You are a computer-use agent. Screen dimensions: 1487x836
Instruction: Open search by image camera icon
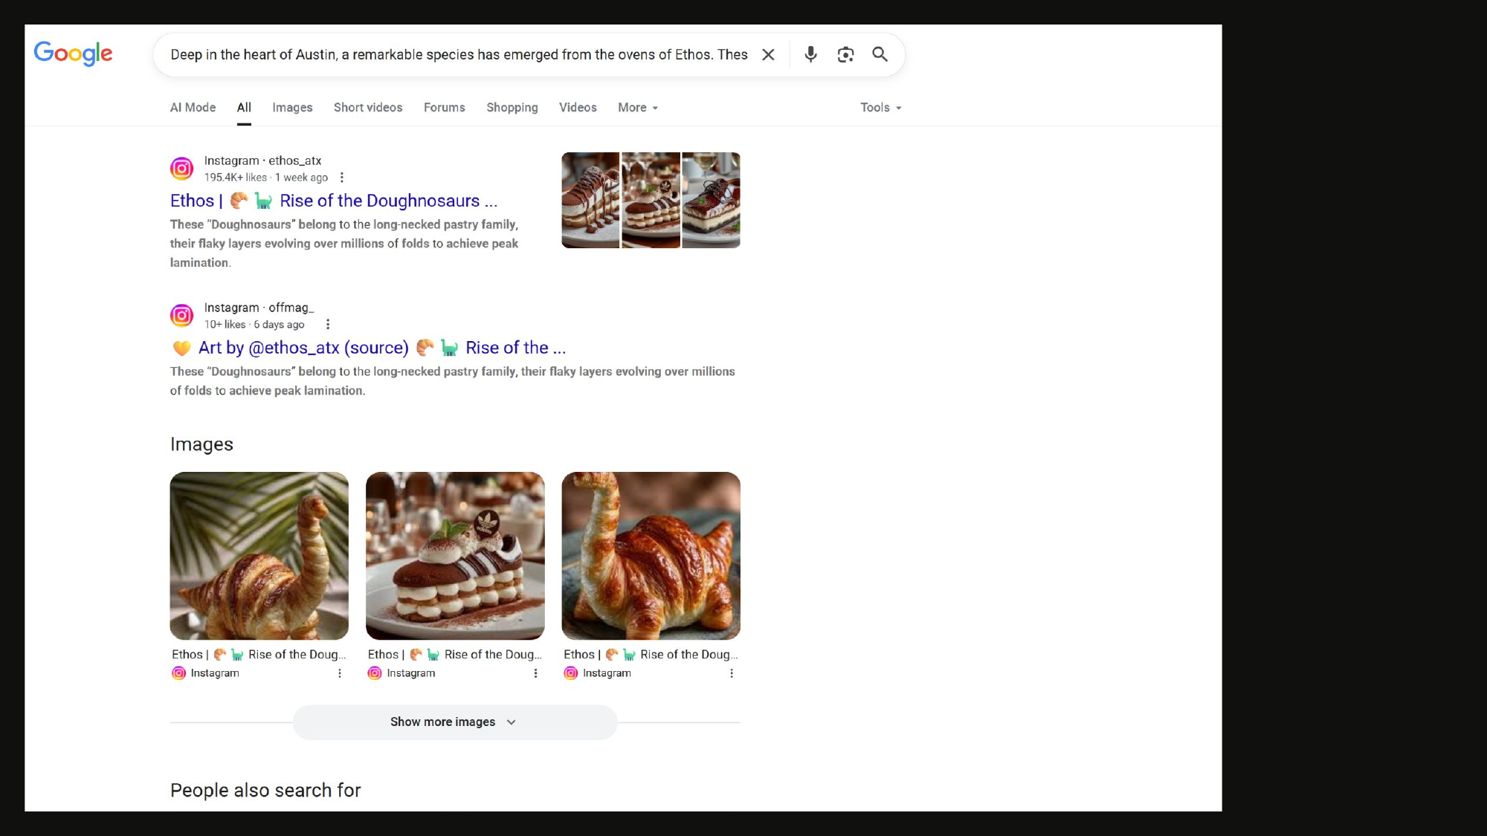coord(845,54)
